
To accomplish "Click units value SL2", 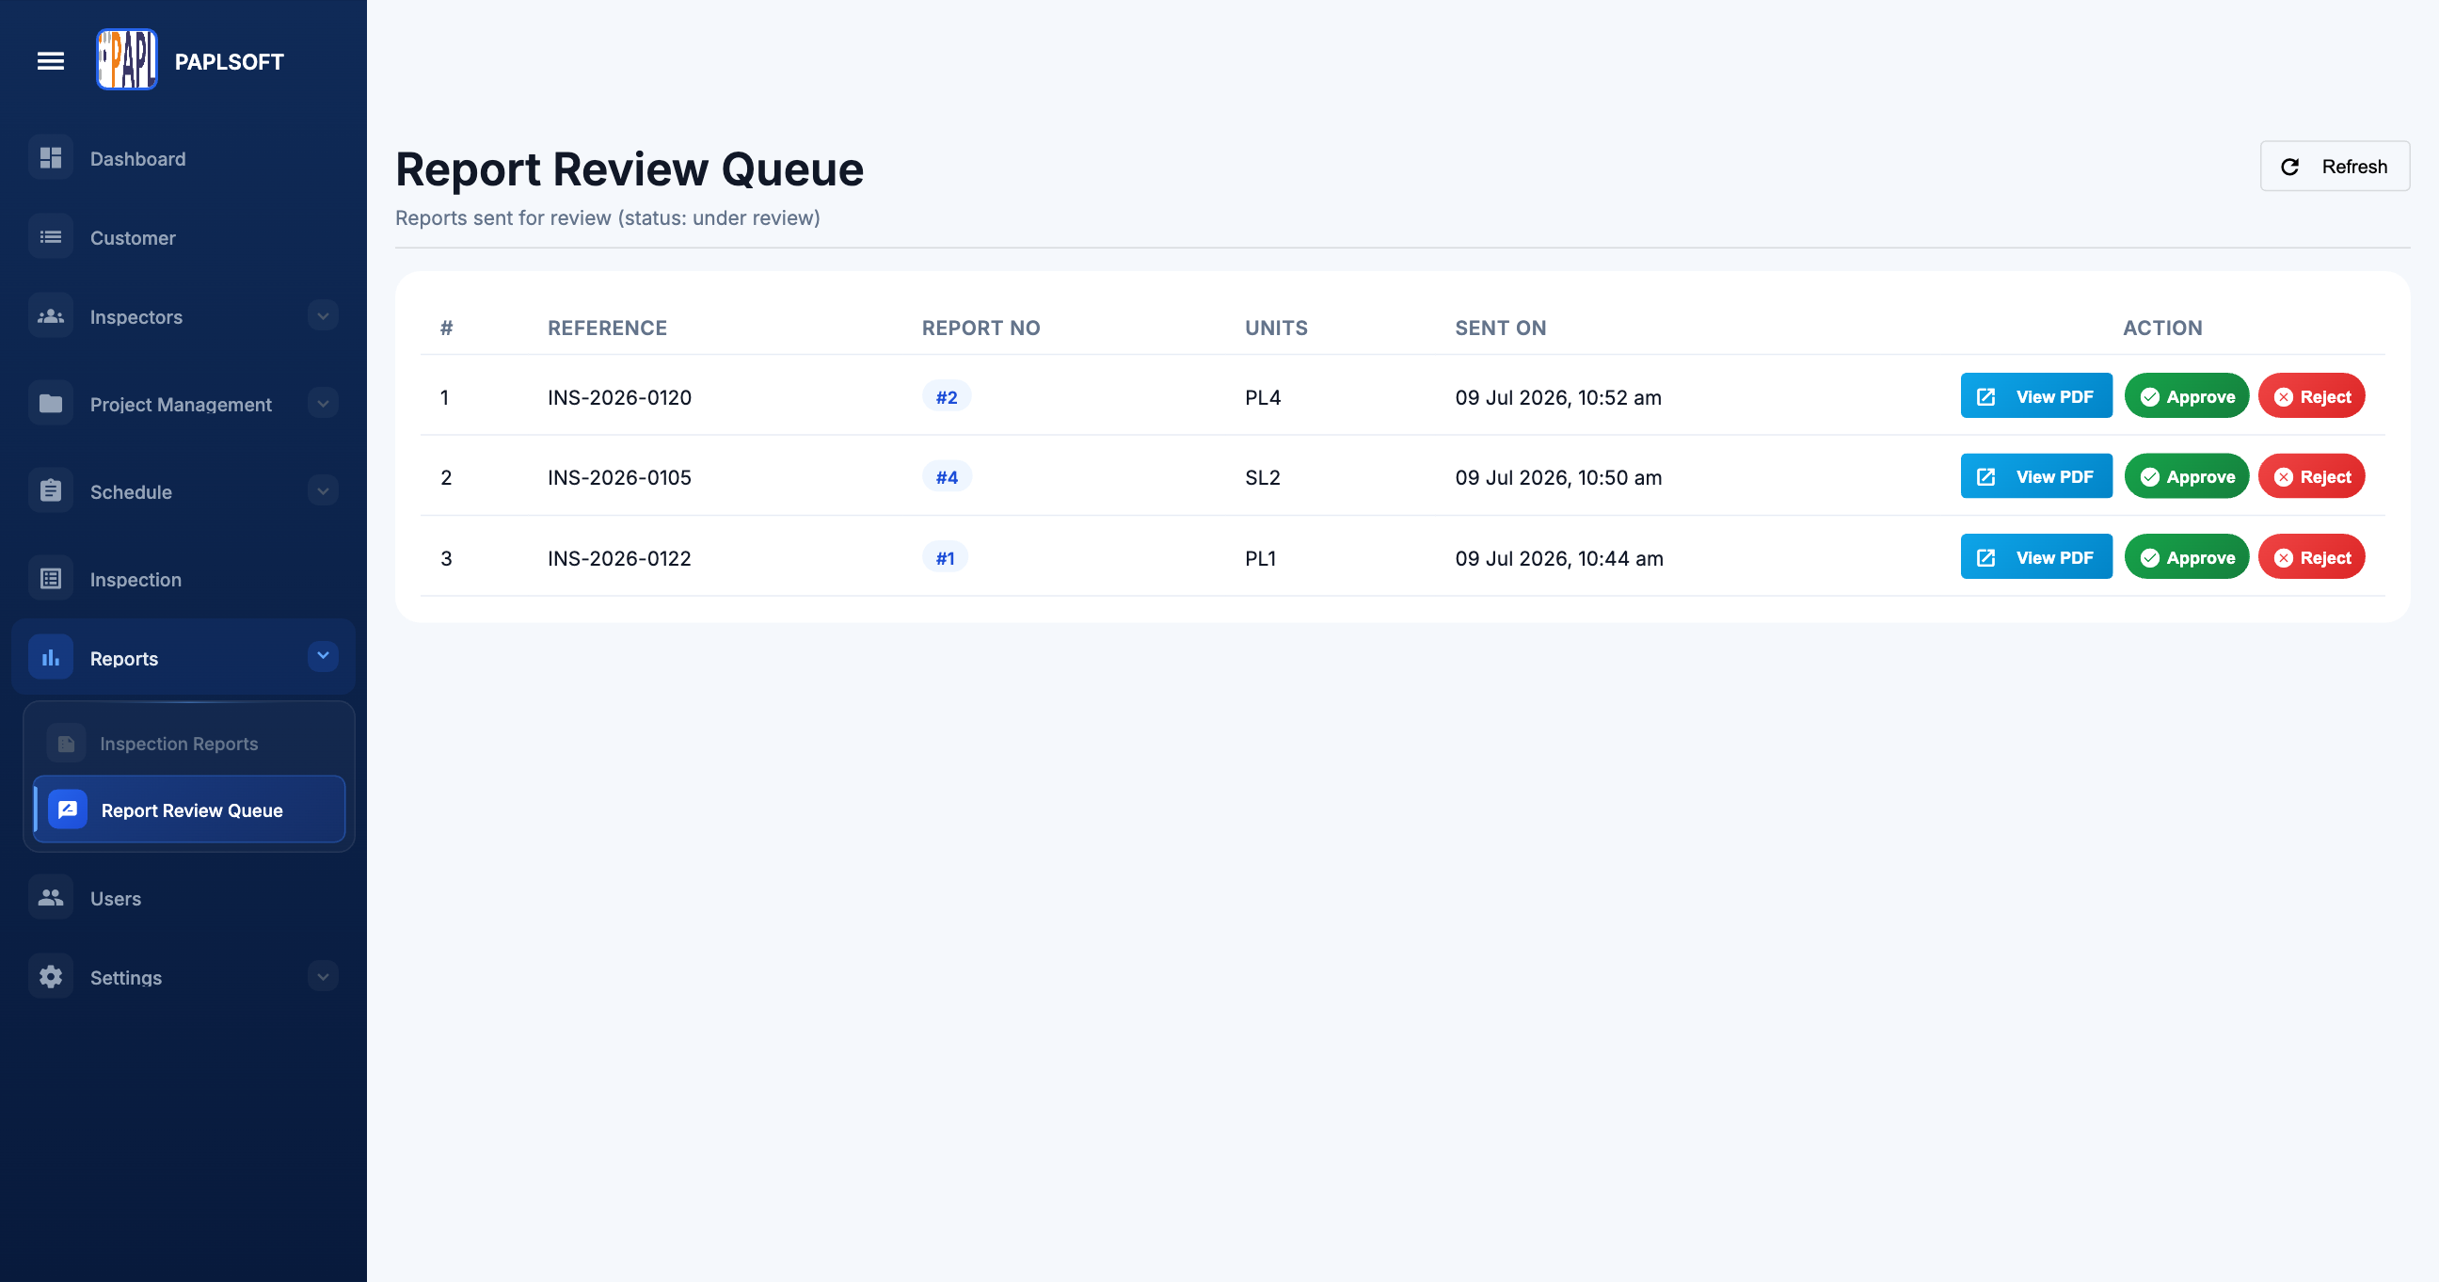I will [1262, 477].
